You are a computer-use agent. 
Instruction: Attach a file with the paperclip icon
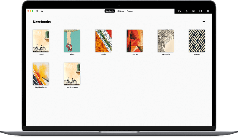(x=208, y=11)
